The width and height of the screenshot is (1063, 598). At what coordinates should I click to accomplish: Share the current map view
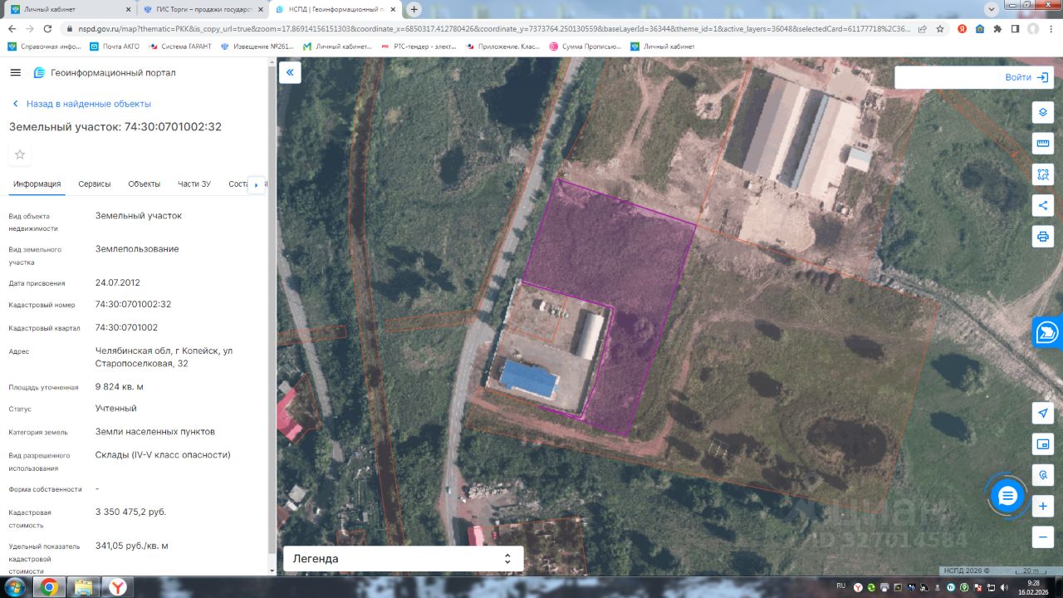click(x=1043, y=205)
